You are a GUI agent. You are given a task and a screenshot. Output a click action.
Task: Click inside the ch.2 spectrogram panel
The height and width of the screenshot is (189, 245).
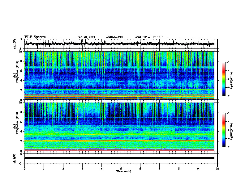pyautogui.click(x=119, y=127)
